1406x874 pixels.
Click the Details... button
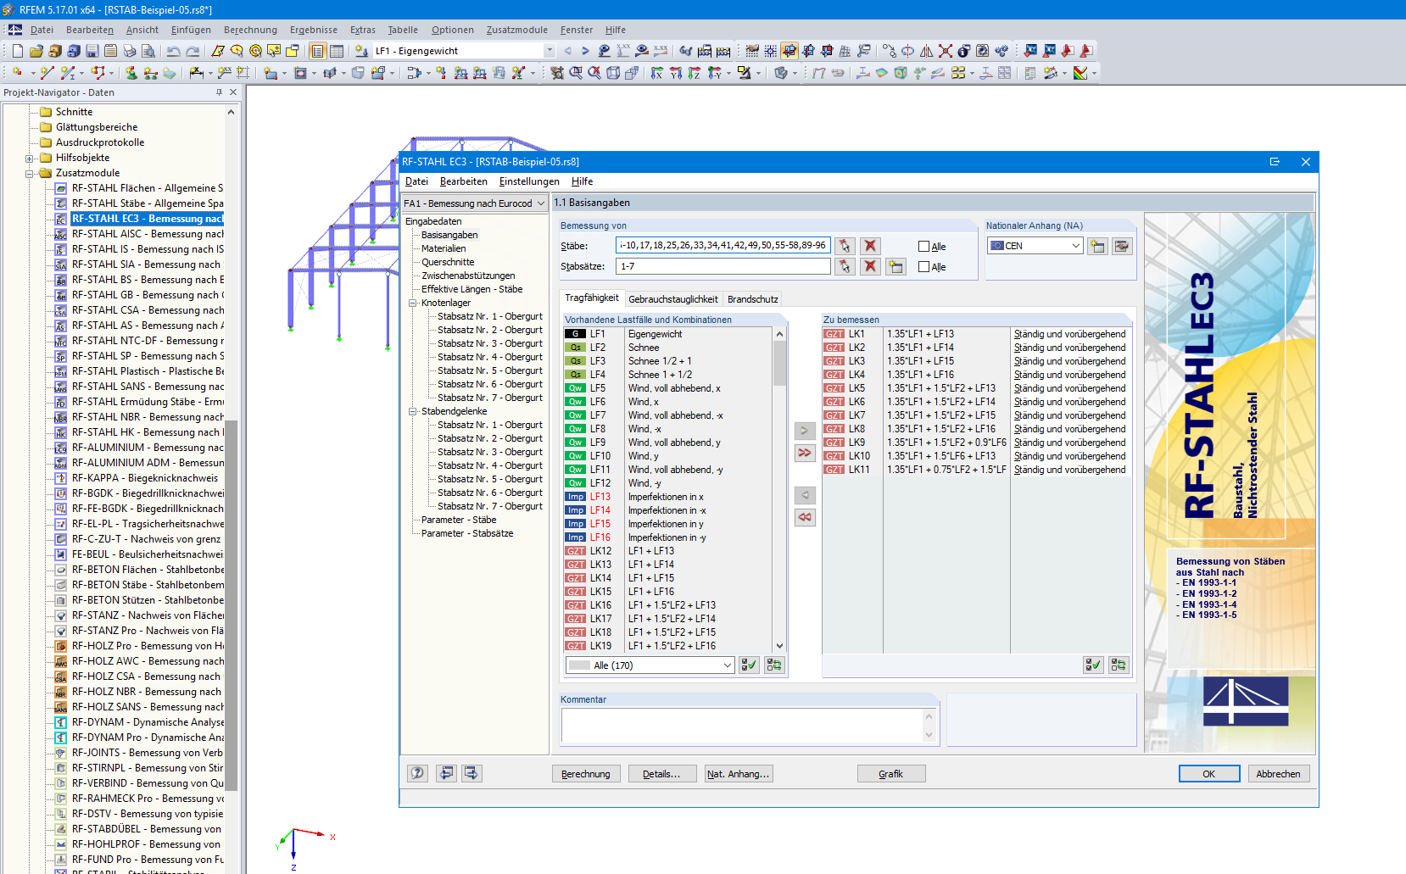661,774
